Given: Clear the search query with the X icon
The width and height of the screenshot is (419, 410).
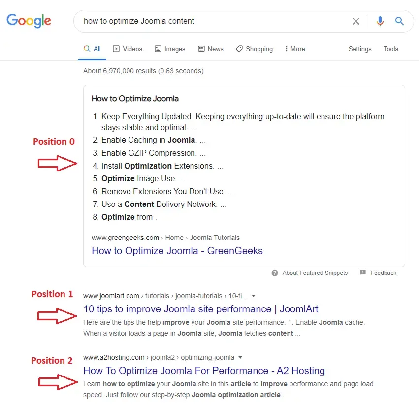Looking at the screenshot, I should (355, 21).
